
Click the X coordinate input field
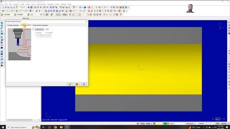(8, 15)
